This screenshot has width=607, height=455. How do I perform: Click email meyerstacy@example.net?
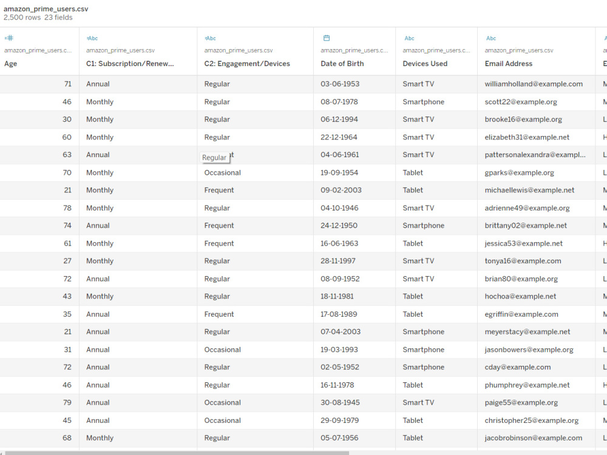(x=527, y=332)
